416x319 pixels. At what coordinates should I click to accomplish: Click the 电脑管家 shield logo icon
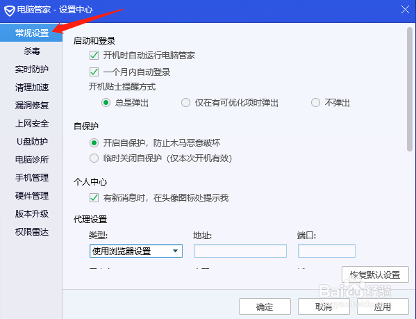[10, 10]
